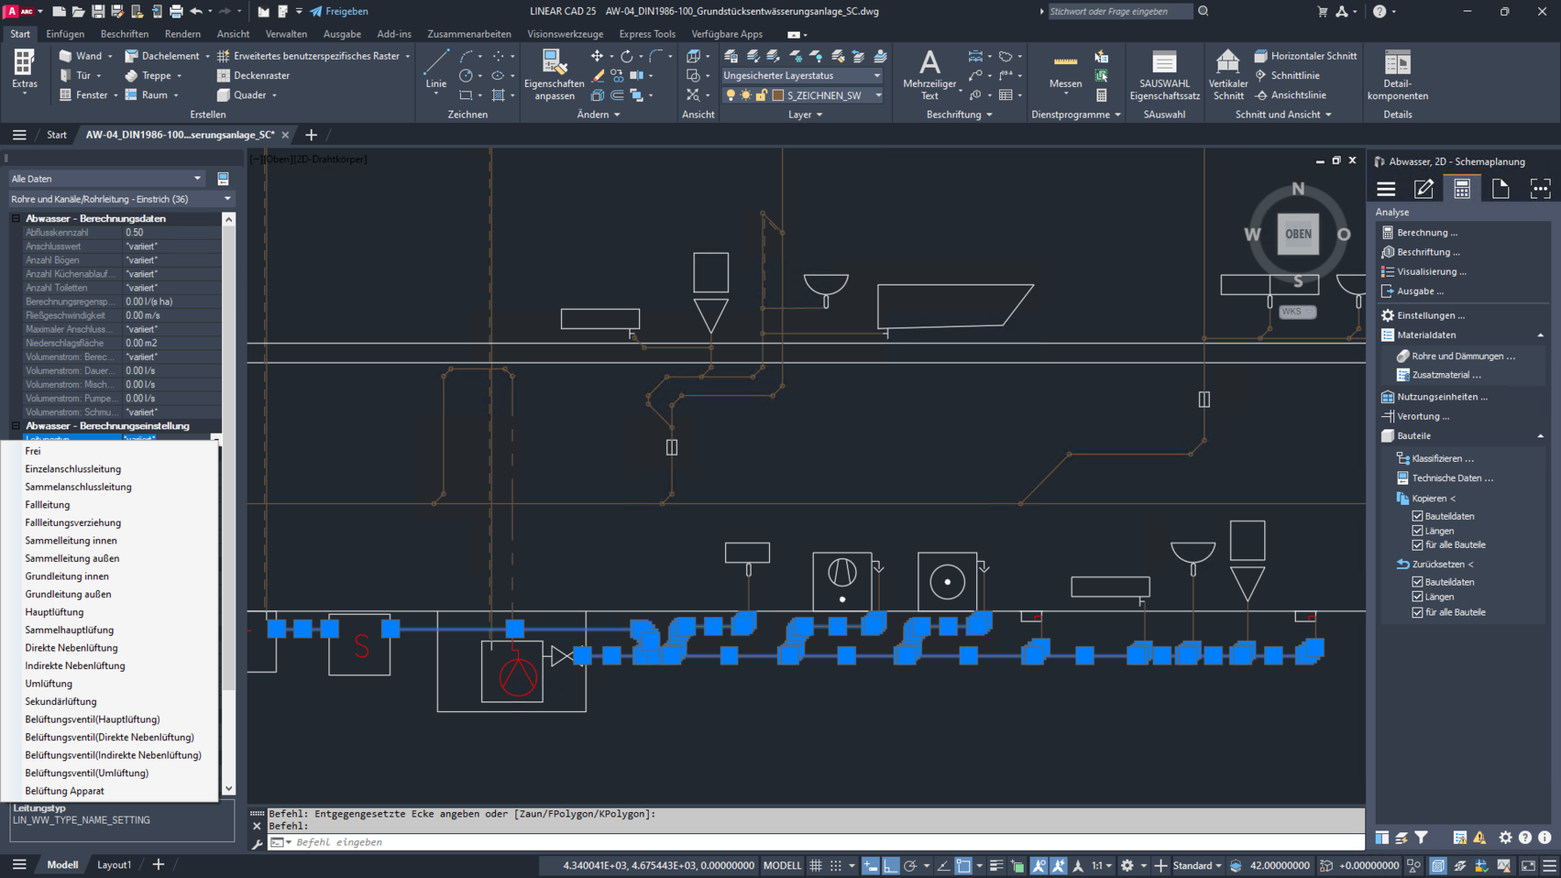Screen dimensions: 1561x878
Task: Uncheck Bauteildaten under Kopieren
Action: click(1417, 516)
